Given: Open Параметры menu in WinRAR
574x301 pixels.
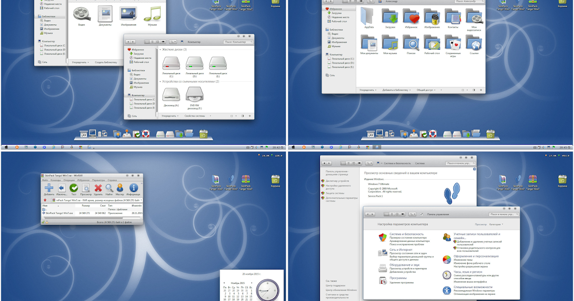Looking at the screenshot, I should pos(99,180).
